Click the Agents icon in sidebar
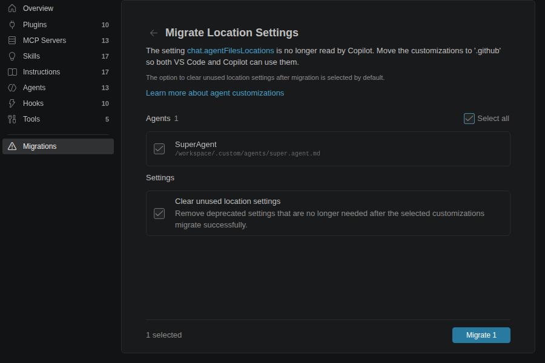Viewport: 545px width, 363px height. [12, 88]
